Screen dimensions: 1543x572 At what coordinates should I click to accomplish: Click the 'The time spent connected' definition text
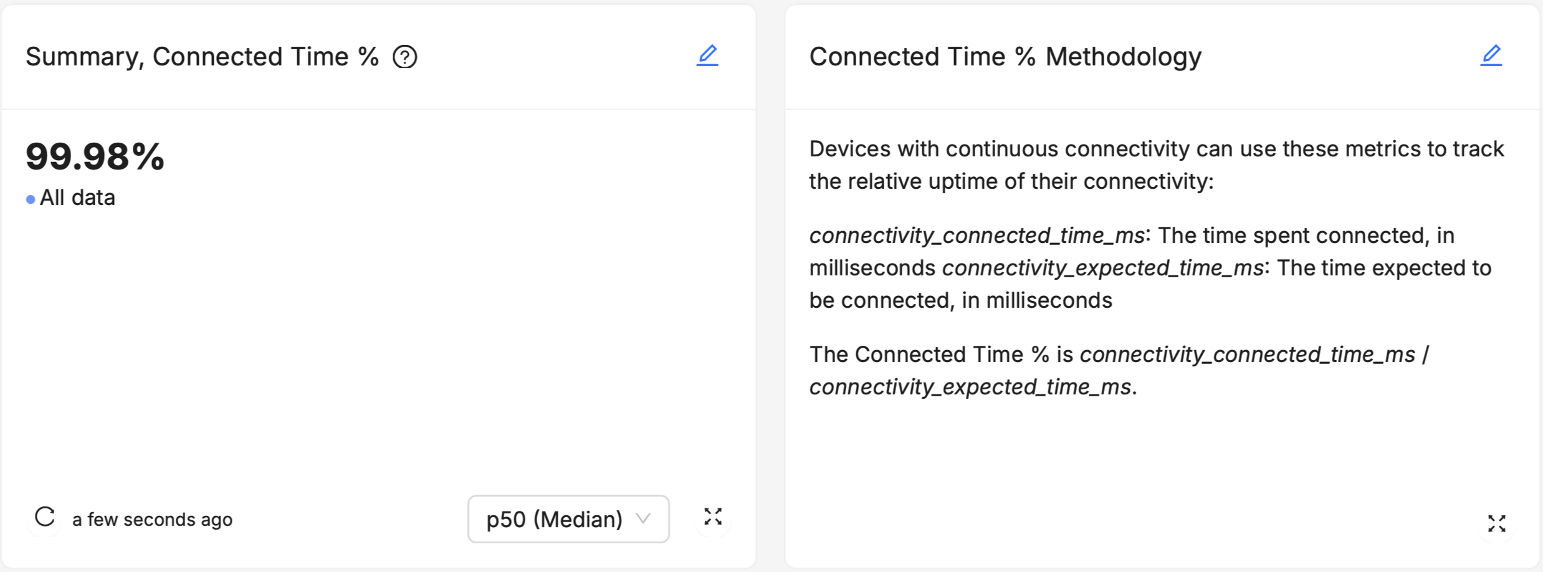1306,236
